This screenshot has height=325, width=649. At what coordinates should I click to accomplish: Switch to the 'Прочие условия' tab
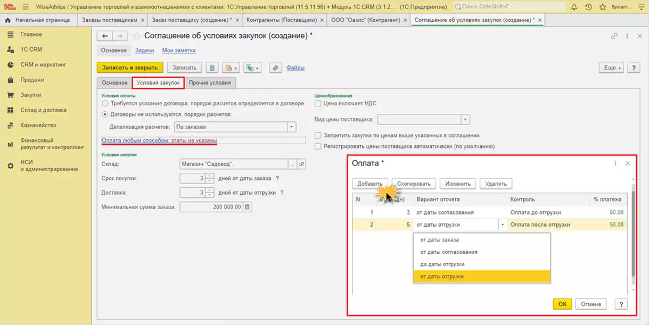tap(210, 83)
